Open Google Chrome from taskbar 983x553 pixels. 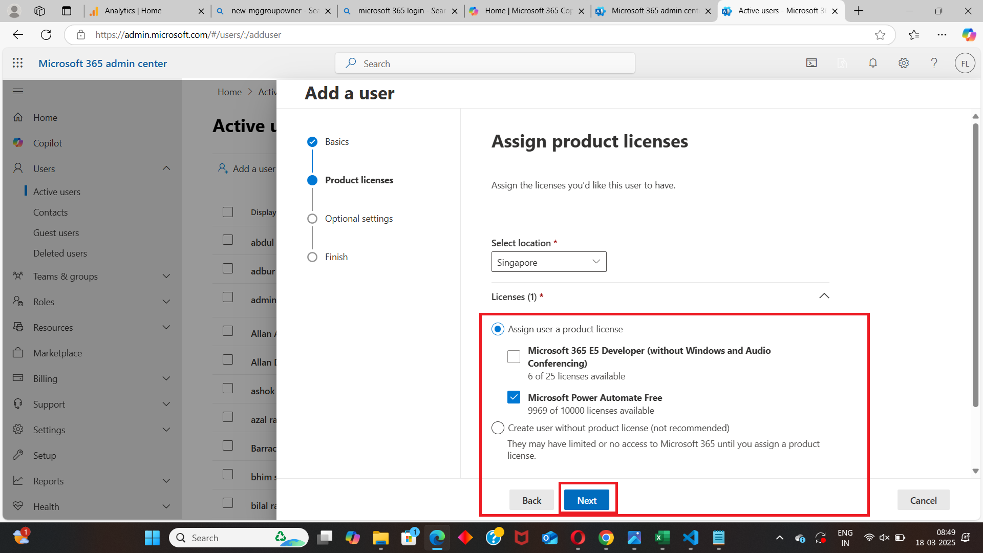coord(606,538)
